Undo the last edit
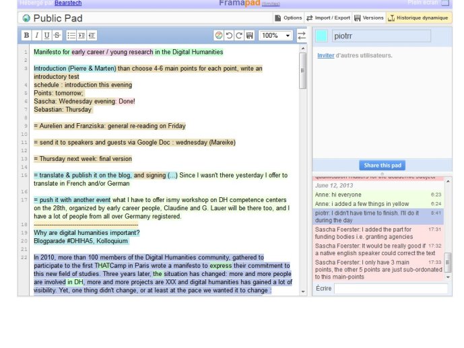 [x=229, y=36]
